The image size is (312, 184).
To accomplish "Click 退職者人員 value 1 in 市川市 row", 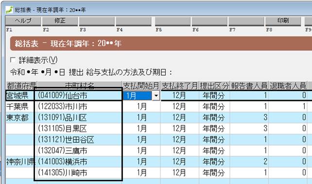I will (x=288, y=107).
